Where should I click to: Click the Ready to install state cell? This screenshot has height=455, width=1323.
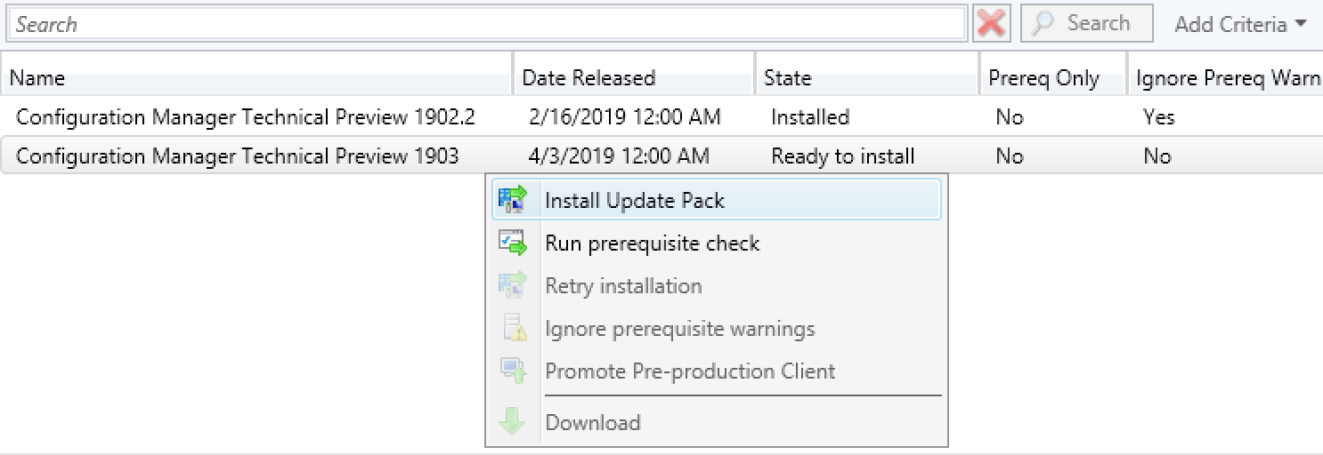(x=842, y=156)
